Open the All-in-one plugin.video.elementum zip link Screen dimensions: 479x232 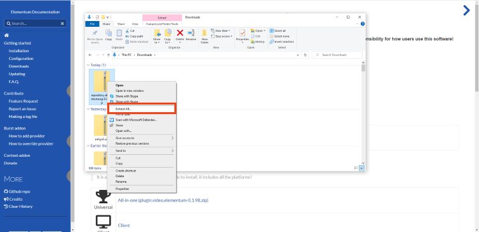pyautogui.click(x=163, y=200)
